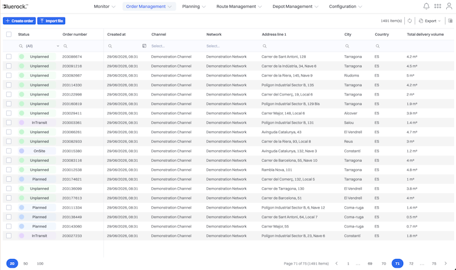
Task: Click search icon in Address line 1 filter
Action: pyautogui.click(x=264, y=46)
